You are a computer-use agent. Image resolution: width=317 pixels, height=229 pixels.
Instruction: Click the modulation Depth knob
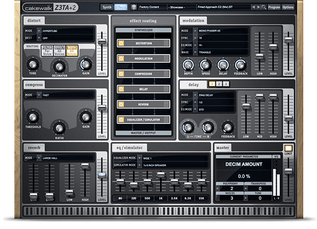coord(188,65)
